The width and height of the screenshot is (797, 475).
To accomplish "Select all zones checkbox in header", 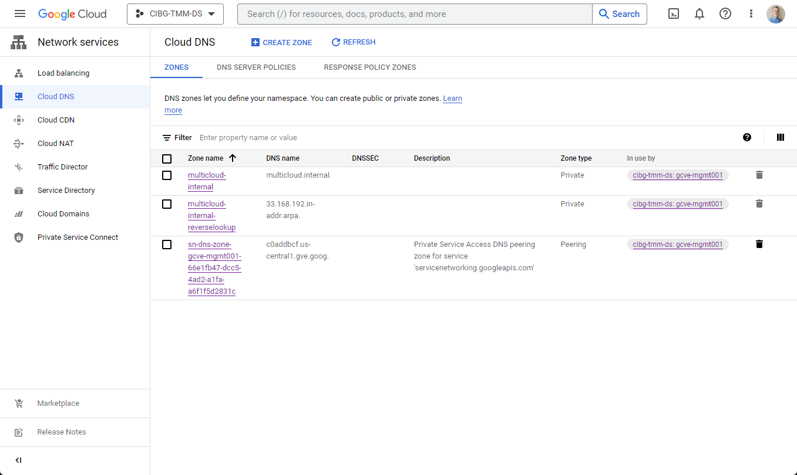I will click(x=167, y=159).
